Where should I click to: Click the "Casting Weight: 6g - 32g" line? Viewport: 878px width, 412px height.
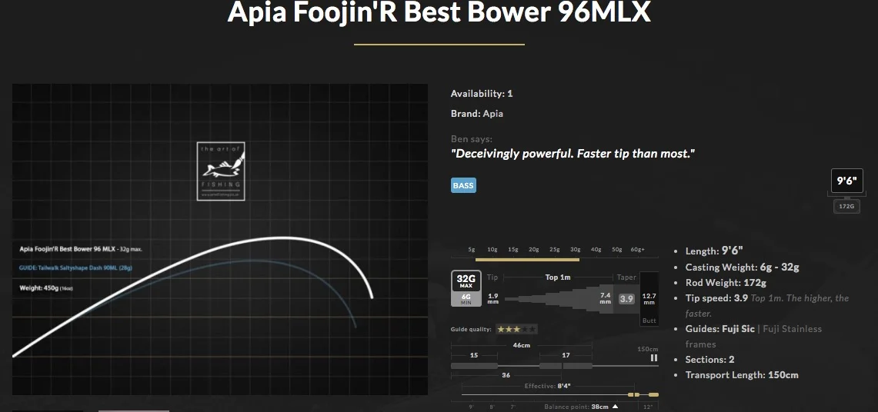[742, 267]
